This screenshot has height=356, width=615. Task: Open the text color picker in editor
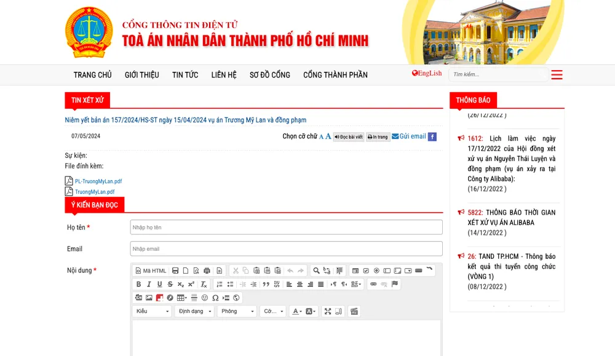tap(296, 311)
